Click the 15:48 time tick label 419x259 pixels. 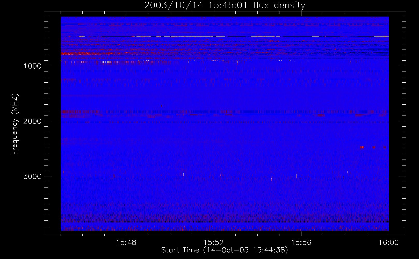[126, 243]
